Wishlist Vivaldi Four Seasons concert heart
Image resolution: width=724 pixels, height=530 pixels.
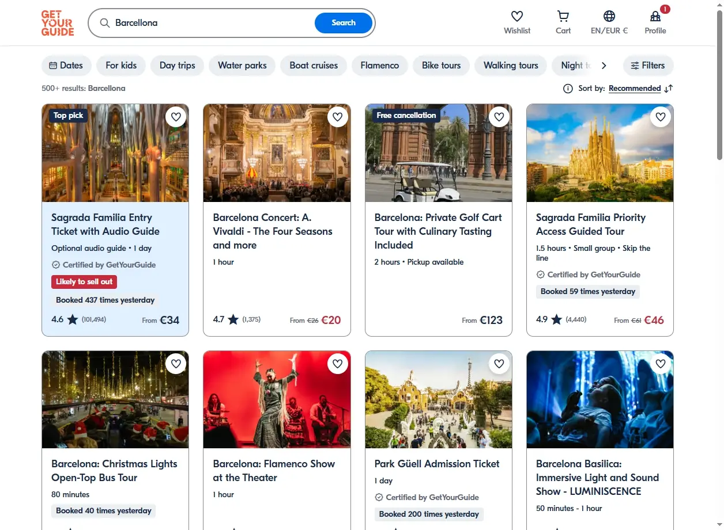tap(338, 117)
